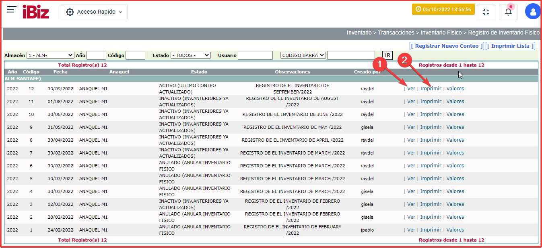The height and width of the screenshot is (248, 542).
Task: Click Valores for record code 2
Action: click(455, 217)
